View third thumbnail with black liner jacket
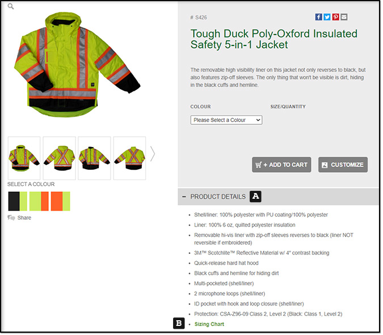 tap(95, 159)
